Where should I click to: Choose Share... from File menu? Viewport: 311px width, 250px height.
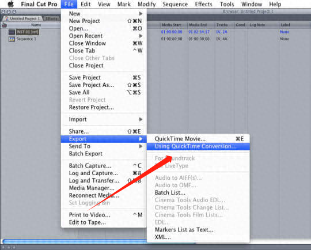104,131
